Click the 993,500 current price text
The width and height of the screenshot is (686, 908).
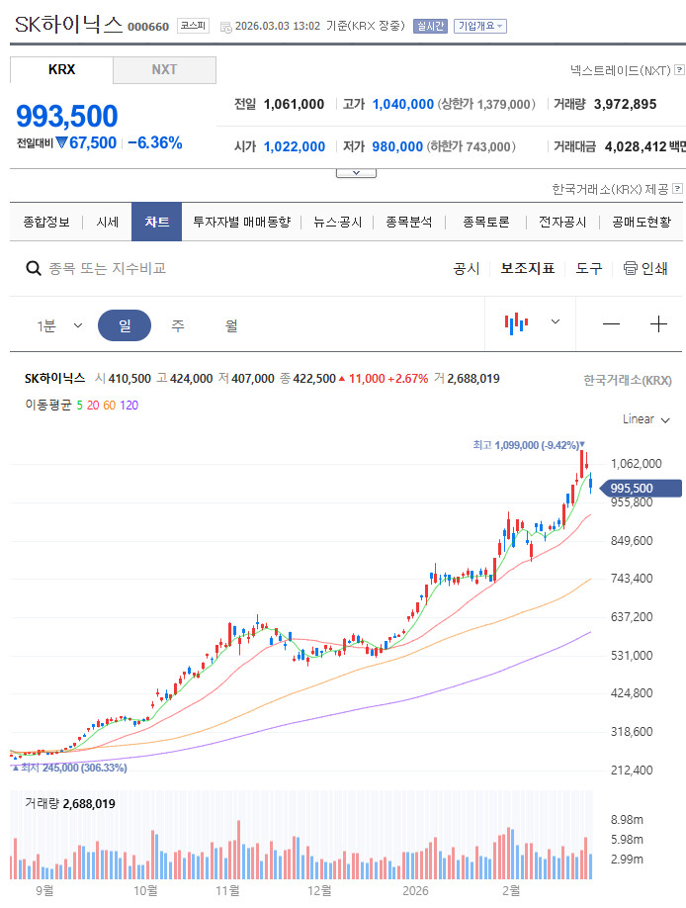coord(67,116)
